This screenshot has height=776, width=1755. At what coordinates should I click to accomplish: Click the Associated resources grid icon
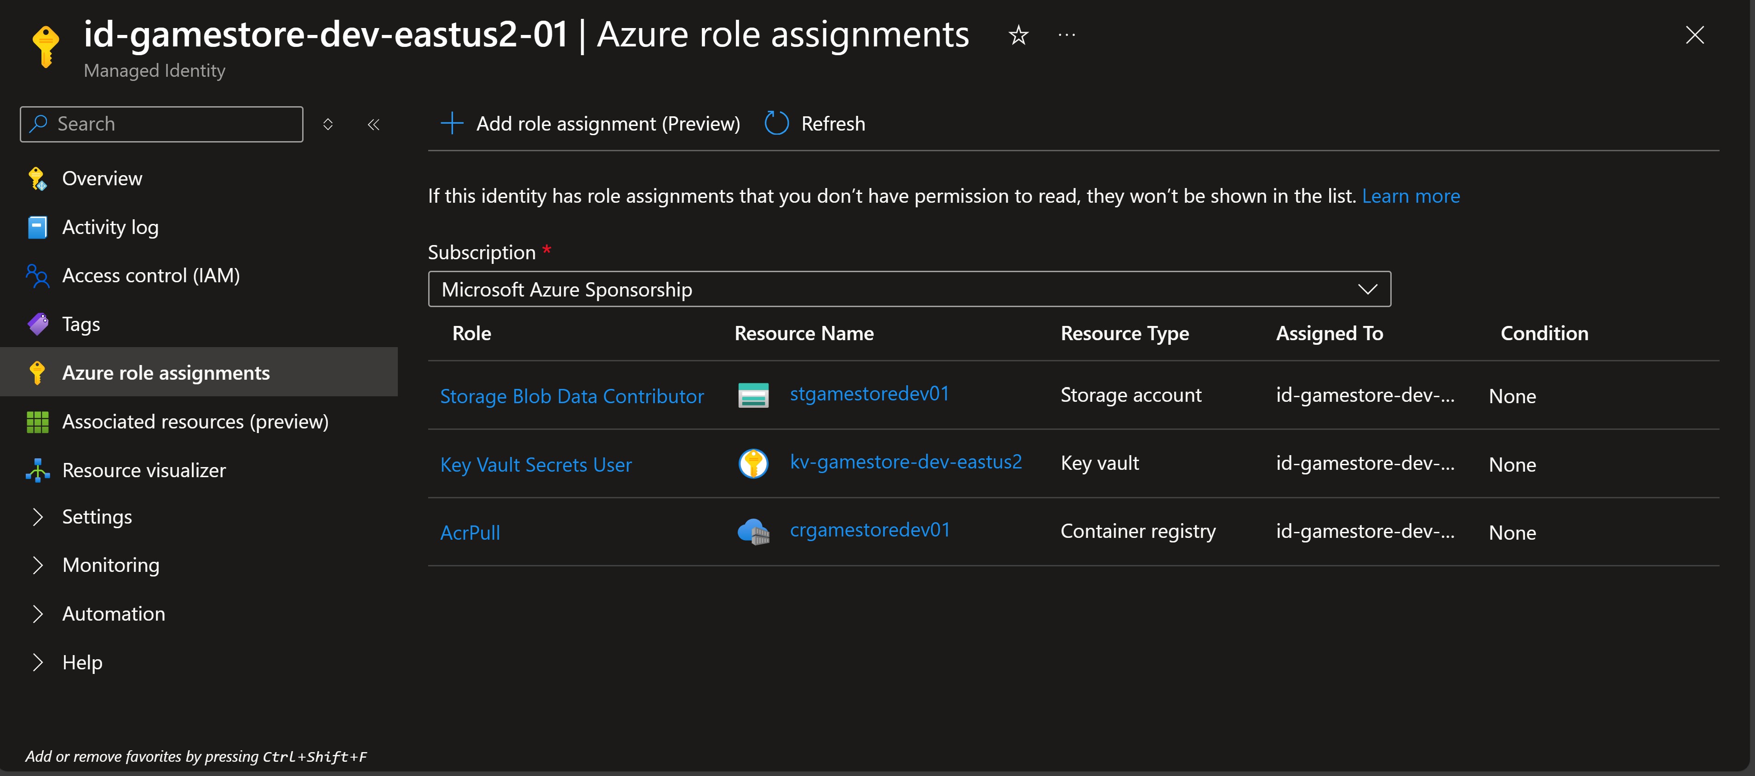(x=37, y=422)
